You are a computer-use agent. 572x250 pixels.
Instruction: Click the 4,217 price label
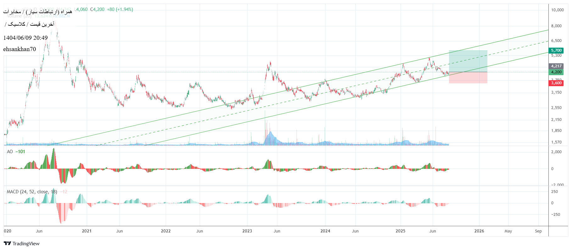click(556, 66)
